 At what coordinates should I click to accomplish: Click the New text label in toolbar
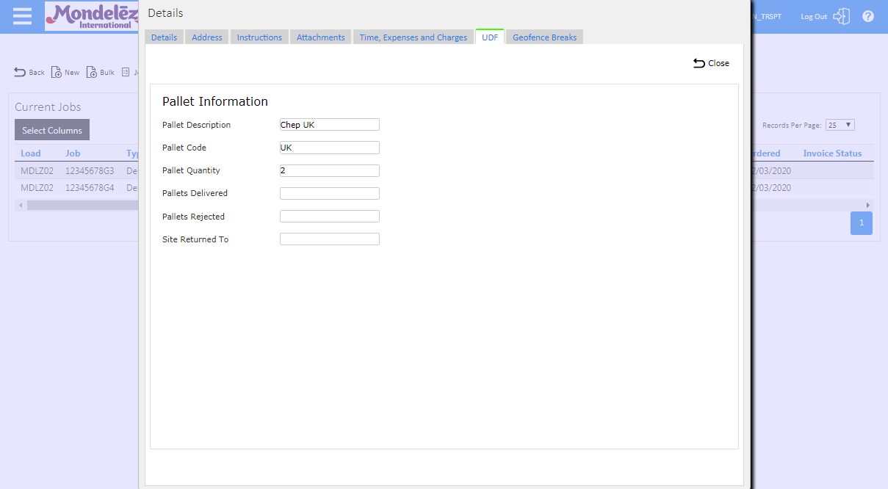72,73
